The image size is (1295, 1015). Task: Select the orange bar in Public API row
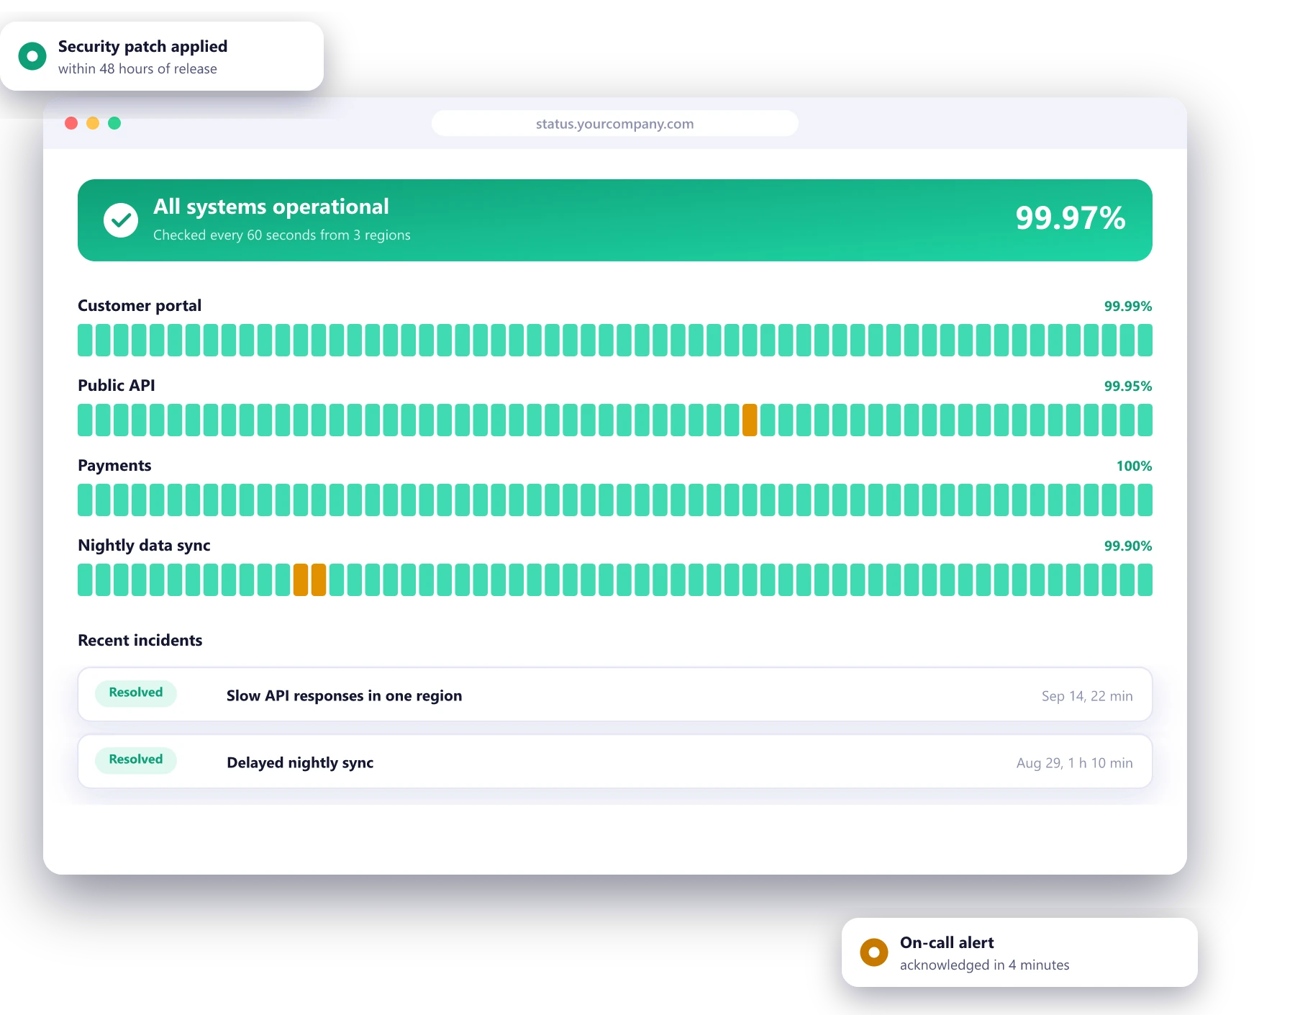(750, 420)
